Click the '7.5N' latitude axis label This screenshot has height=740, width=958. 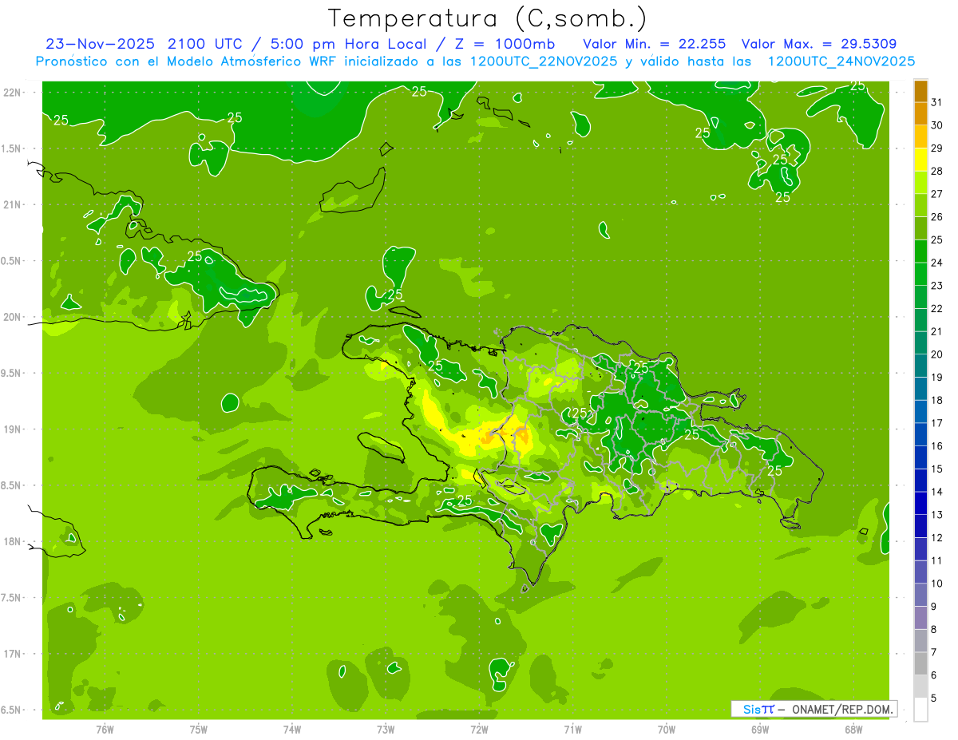(x=12, y=598)
